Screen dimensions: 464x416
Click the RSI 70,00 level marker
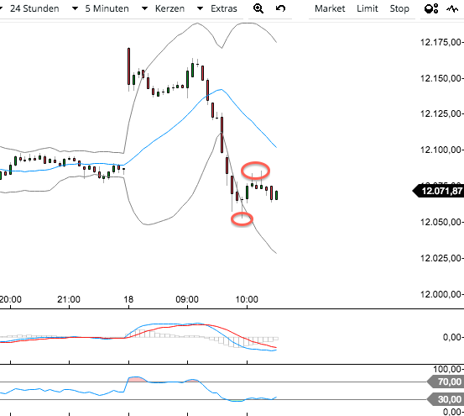coord(446,382)
